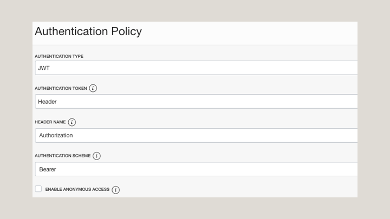Open the Authentication Type dropdown showing JWT
Image resolution: width=390 pixels, height=219 pixels.
196,68
